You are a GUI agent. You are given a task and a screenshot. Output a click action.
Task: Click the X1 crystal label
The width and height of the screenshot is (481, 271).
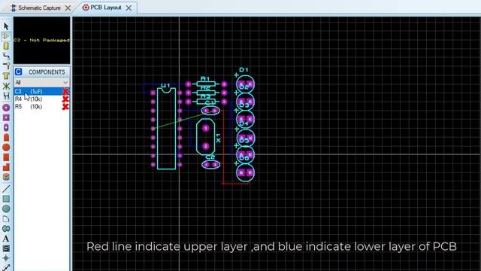[219, 138]
